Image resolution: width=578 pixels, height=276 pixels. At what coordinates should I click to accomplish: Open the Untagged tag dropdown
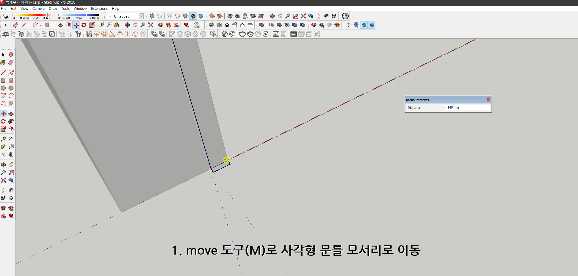[141, 16]
